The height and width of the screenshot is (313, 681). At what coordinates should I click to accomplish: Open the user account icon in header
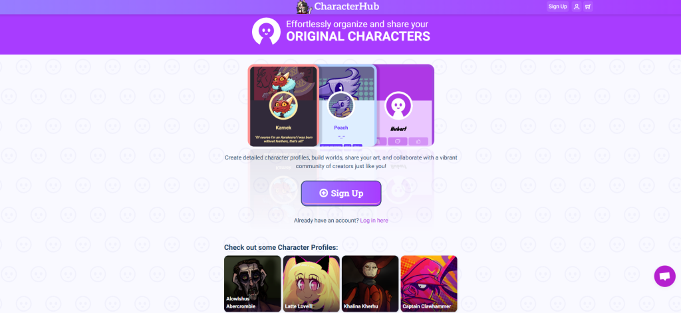tap(577, 7)
